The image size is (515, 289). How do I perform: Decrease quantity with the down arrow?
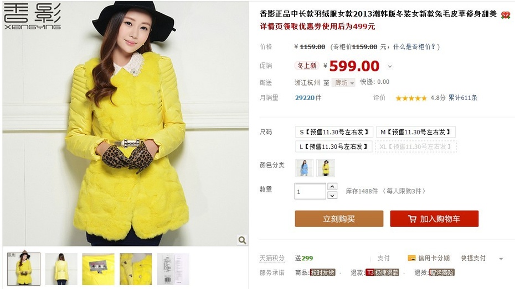coord(332,196)
